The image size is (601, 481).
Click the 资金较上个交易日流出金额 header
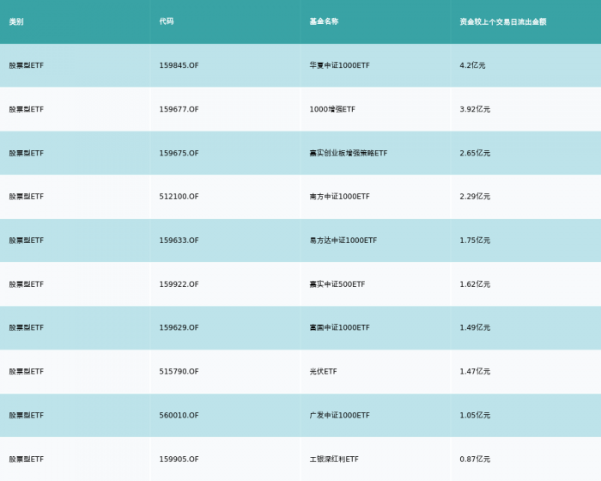click(x=503, y=21)
